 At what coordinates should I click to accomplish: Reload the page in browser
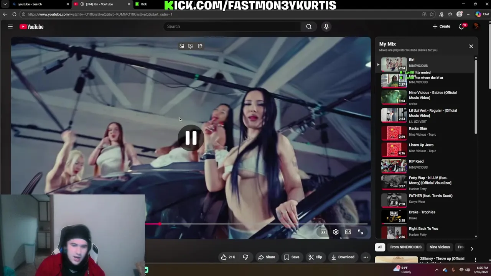click(x=14, y=14)
